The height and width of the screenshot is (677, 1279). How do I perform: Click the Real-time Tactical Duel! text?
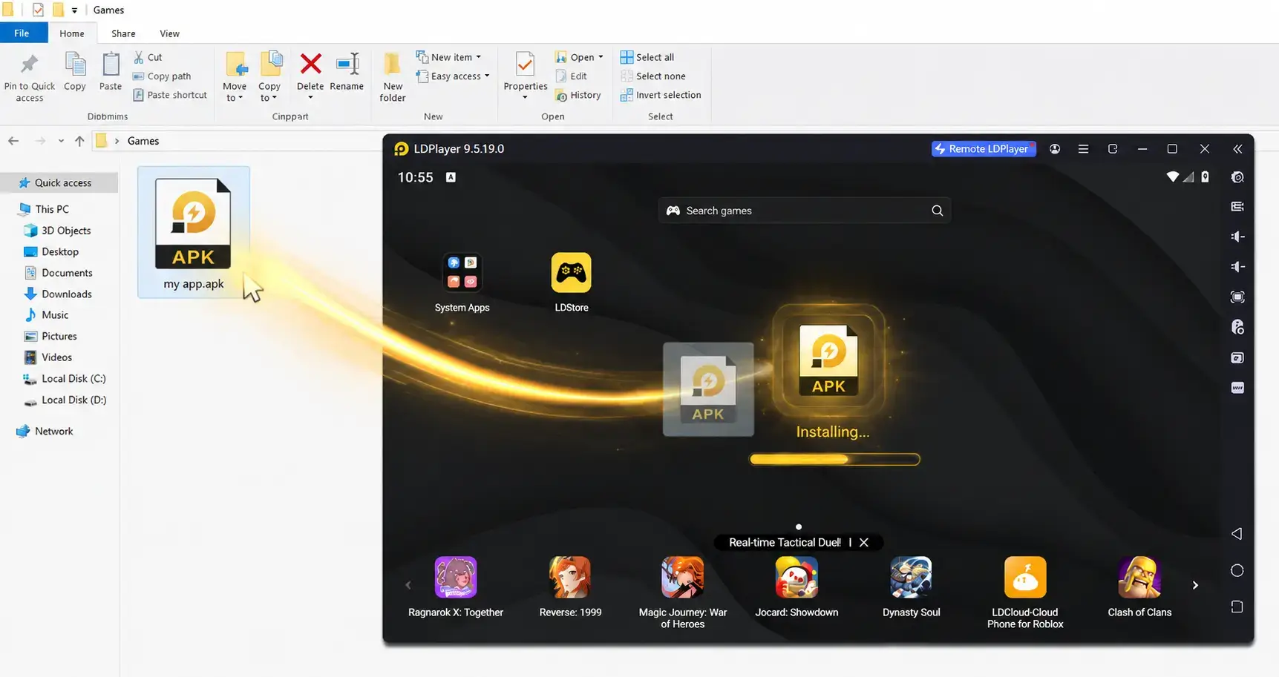[x=785, y=543]
